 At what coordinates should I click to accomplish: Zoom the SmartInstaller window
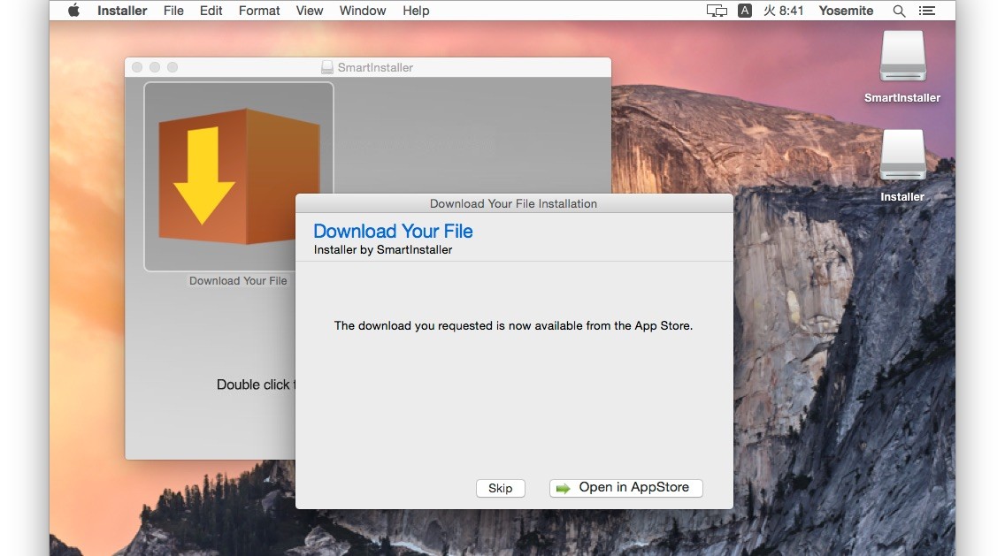[x=173, y=67]
